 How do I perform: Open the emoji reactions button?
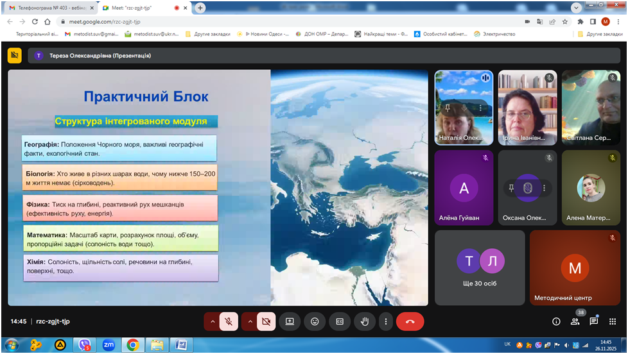pyautogui.click(x=315, y=321)
